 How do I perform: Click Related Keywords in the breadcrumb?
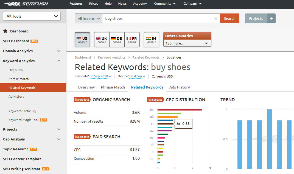point(146,57)
